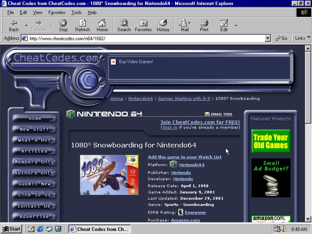The width and height of the screenshot is (312, 234).
Task: Click the Publisher Nintendo link
Action: coord(181,173)
